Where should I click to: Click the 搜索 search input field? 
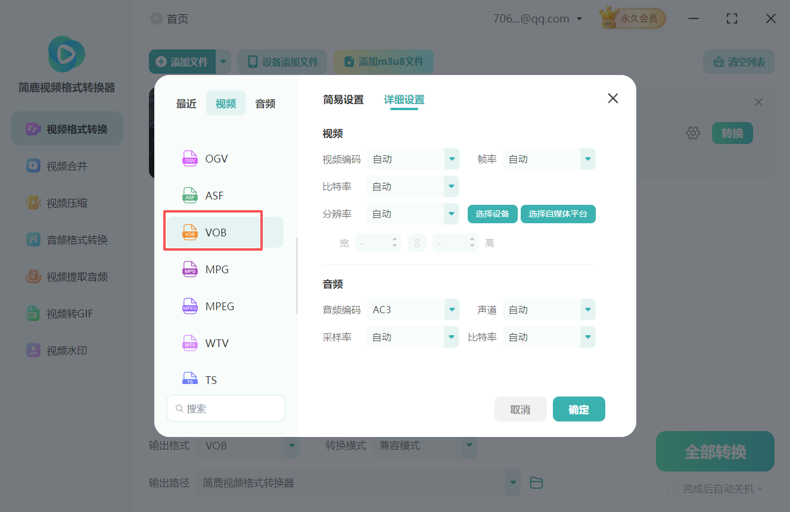pyautogui.click(x=226, y=408)
